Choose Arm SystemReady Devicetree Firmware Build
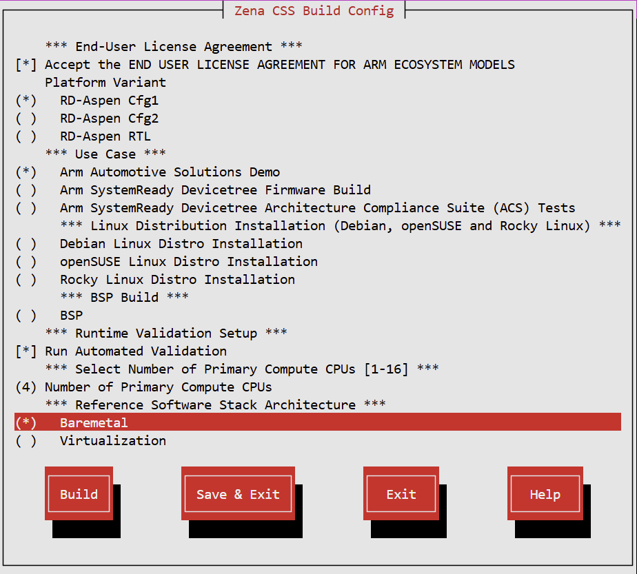The height and width of the screenshot is (574, 637). point(193,189)
